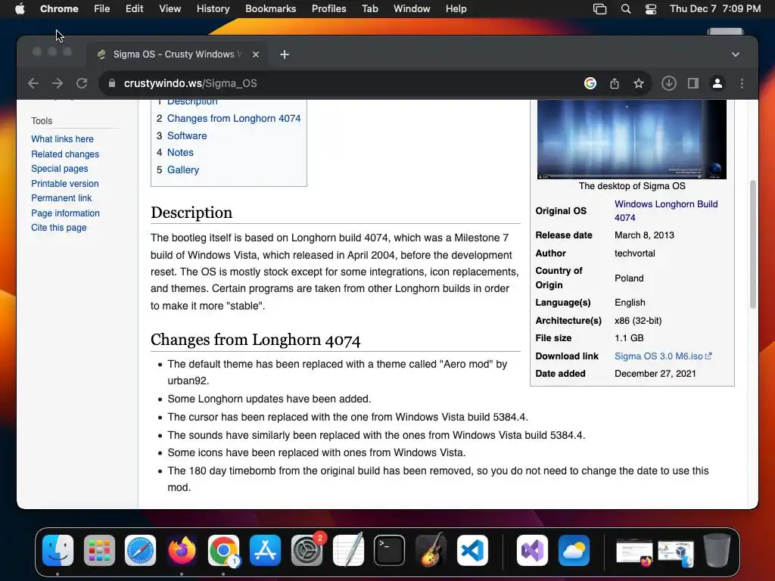Select the Sigma OS - Crusty Windows tab
The width and height of the screenshot is (775, 581).
pyautogui.click(x=177, y=54)
